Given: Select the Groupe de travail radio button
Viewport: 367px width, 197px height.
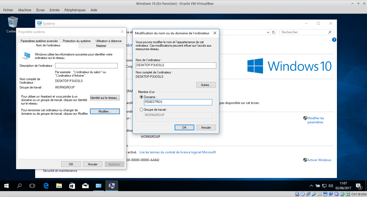Looking at the screenshot, I should 142,110.
